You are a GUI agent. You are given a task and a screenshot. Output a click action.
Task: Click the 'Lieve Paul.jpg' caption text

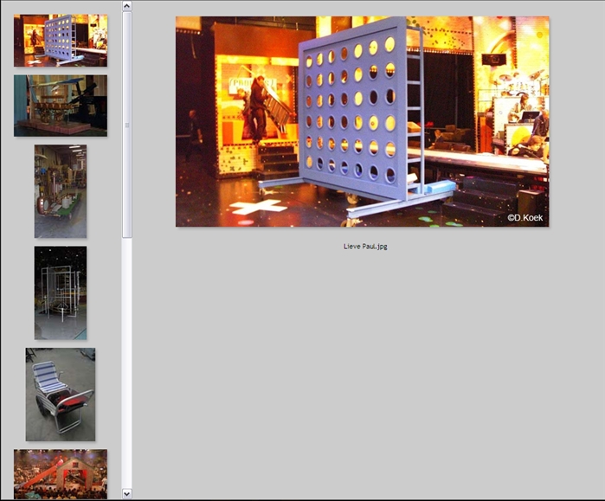pyautogui.click(x=365, y=247)
